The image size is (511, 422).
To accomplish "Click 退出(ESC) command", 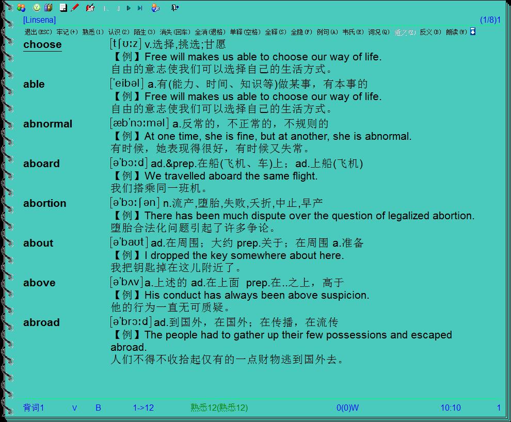I will pyautogui.click(x=38, y=32).
